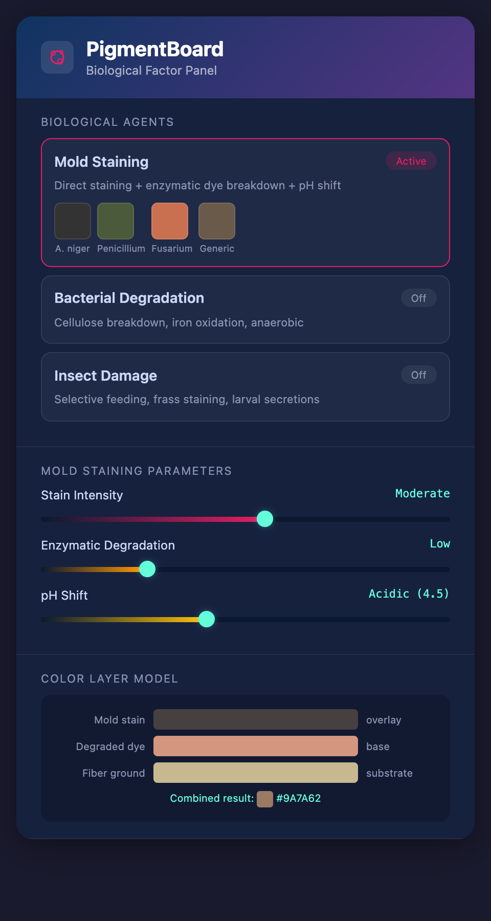Pick the Fusarium orange swatch
Image resolution: width=491 pixels, height=921 pixels.
[x=170, y=221]
